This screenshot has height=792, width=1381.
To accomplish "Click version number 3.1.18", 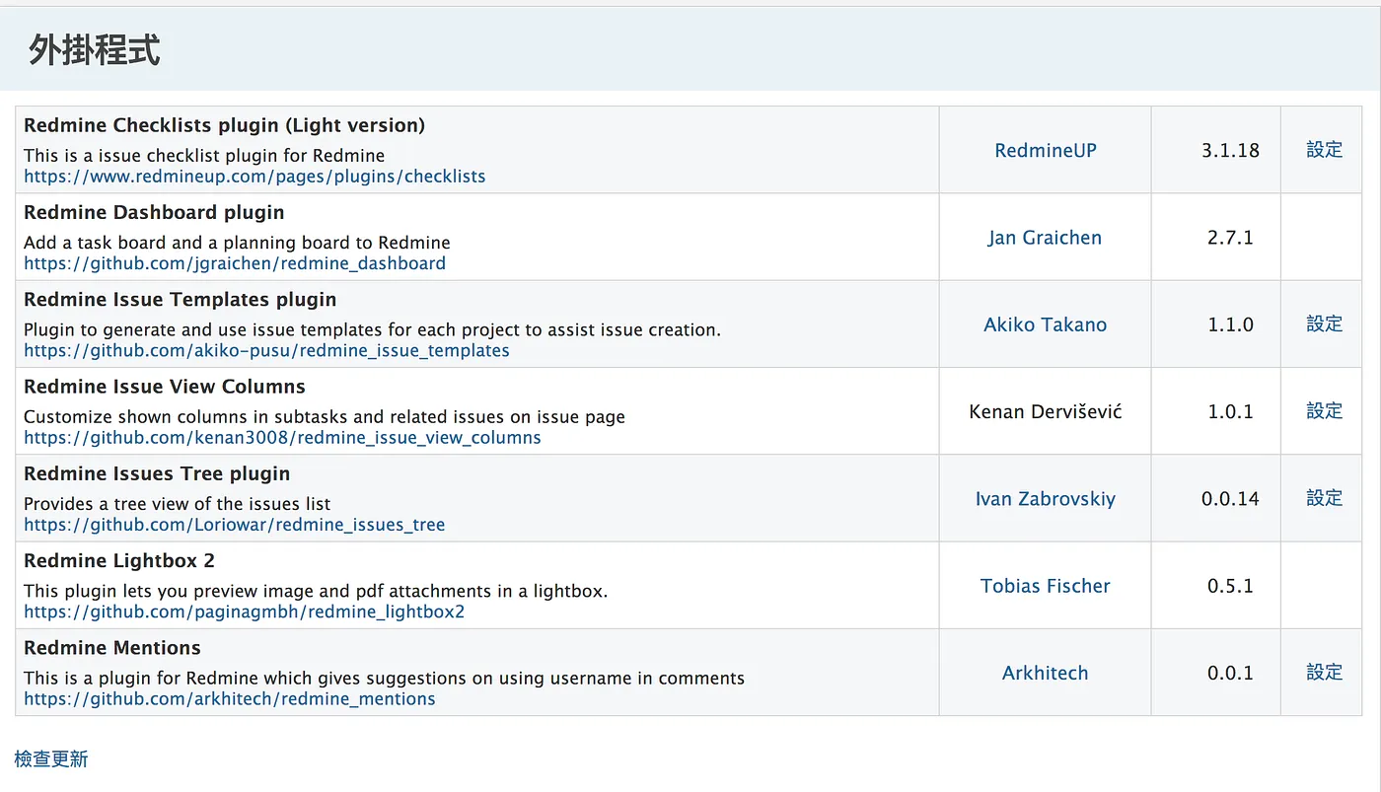I will 1230,151.
